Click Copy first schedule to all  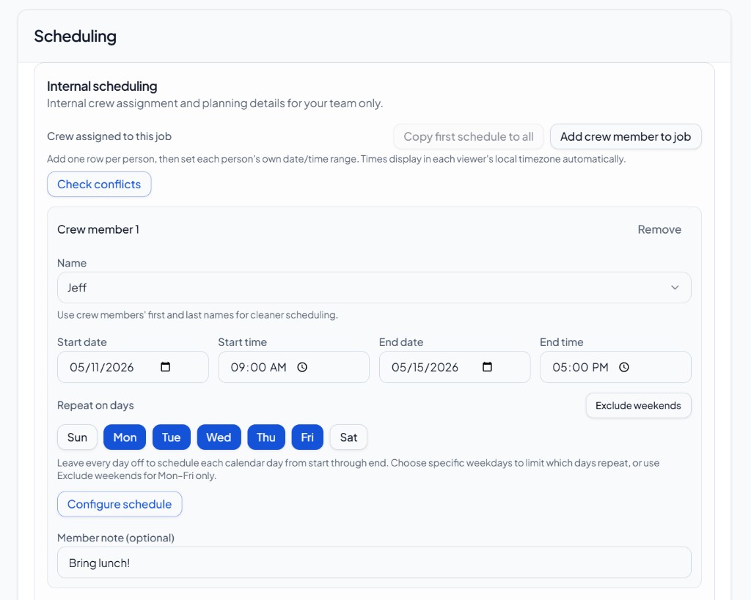(469, 136)
